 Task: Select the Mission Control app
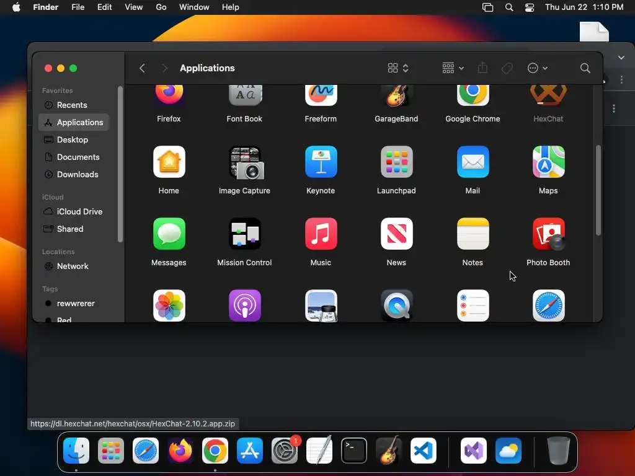[x=244, y=234]
